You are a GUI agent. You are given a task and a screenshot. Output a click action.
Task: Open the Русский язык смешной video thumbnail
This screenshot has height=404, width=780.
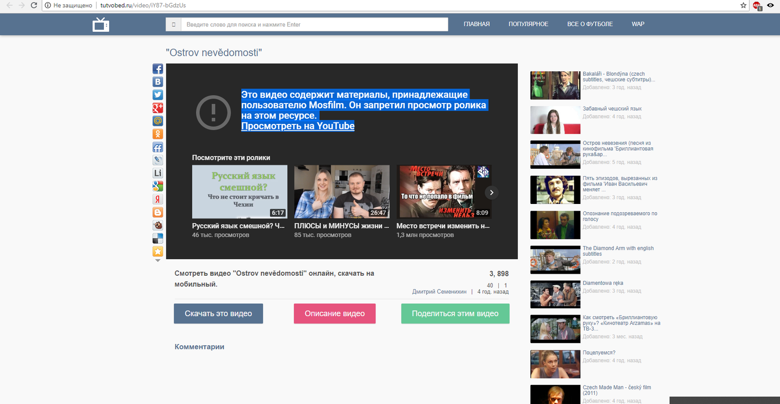(x=239, y=191)
